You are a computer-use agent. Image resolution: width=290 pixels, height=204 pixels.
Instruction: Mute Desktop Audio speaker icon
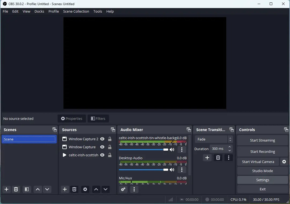click(x=172, y=170)
